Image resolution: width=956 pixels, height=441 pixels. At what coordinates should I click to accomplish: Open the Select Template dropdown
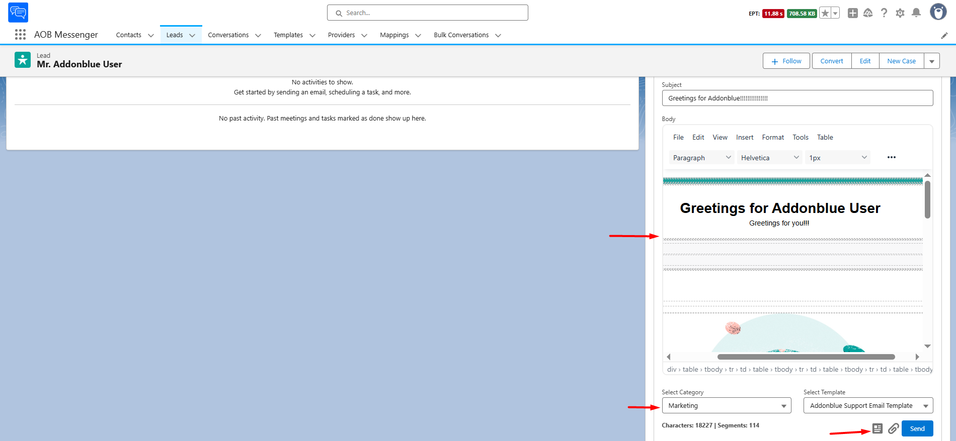(x=868, y=405)
